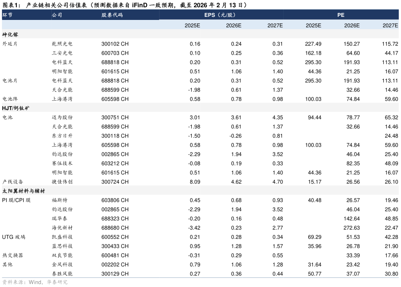Click the Wind source text

(35, 282)
